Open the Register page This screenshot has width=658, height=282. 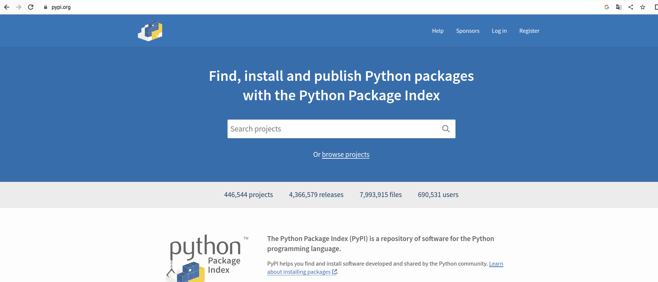[529, 31]
